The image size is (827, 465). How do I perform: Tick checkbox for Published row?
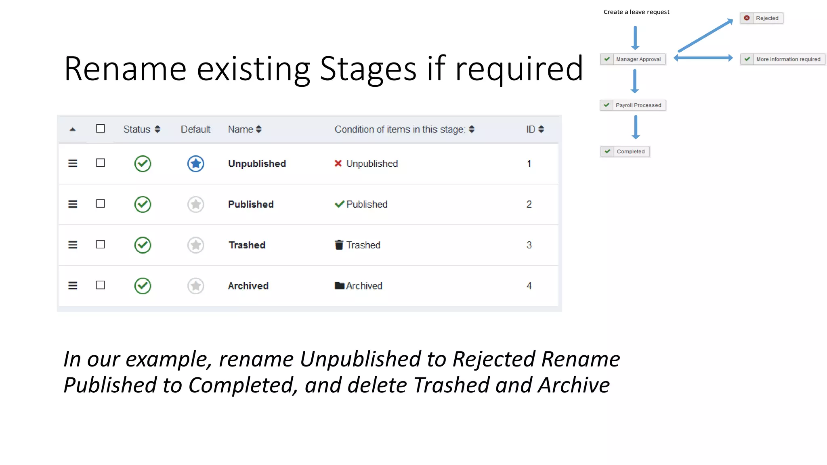pos(101,204)
